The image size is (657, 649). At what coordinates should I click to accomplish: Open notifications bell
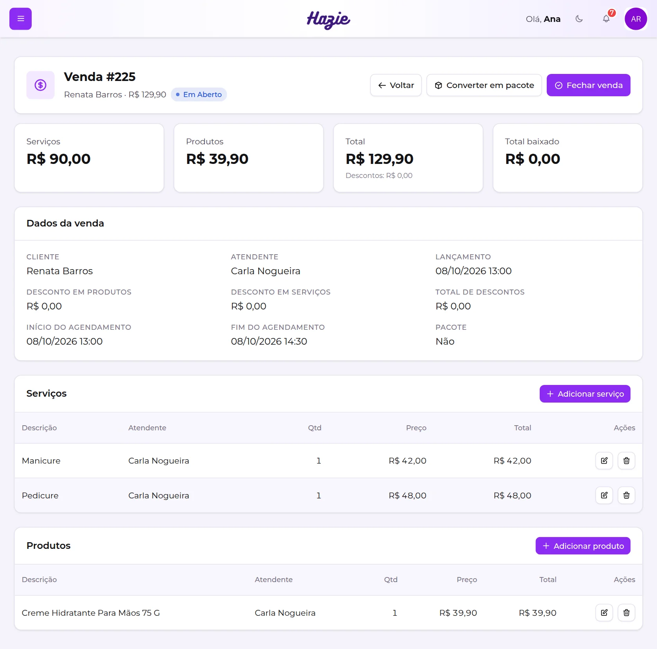tap(606, 19)
